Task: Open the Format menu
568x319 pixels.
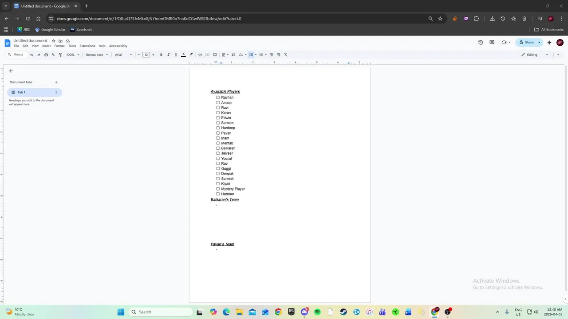Action: [59, 46]
